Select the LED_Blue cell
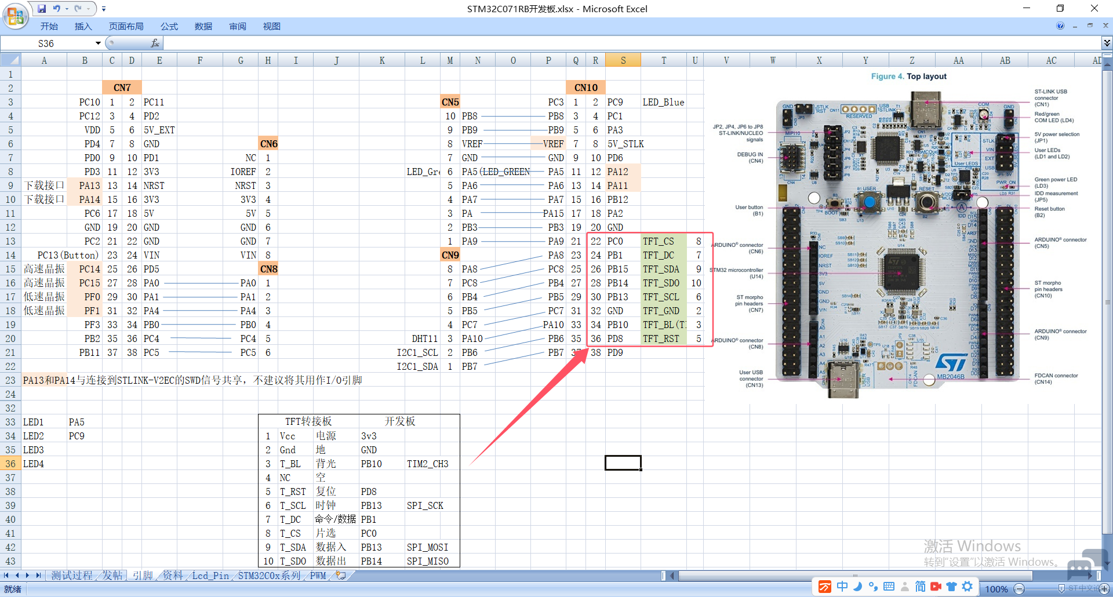 663,102
